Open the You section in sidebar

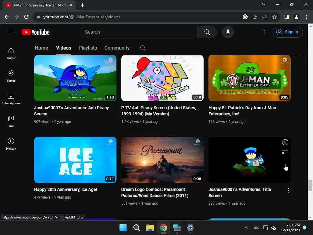(11, 121)
